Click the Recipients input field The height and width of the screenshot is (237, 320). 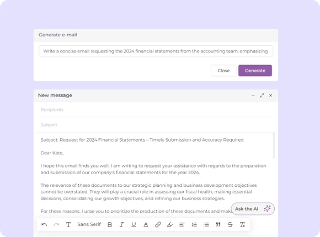point(156,110)
